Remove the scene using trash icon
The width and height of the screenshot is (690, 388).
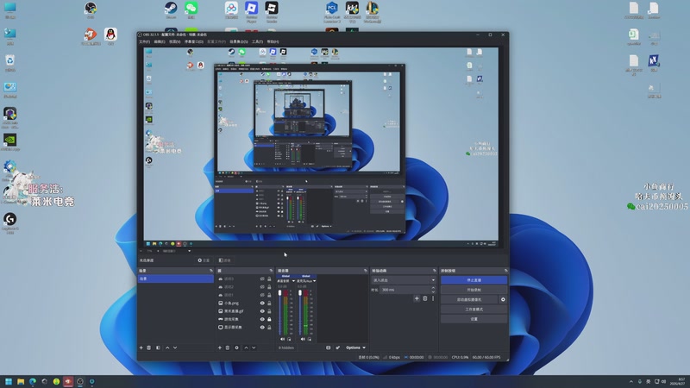(149, 347)
